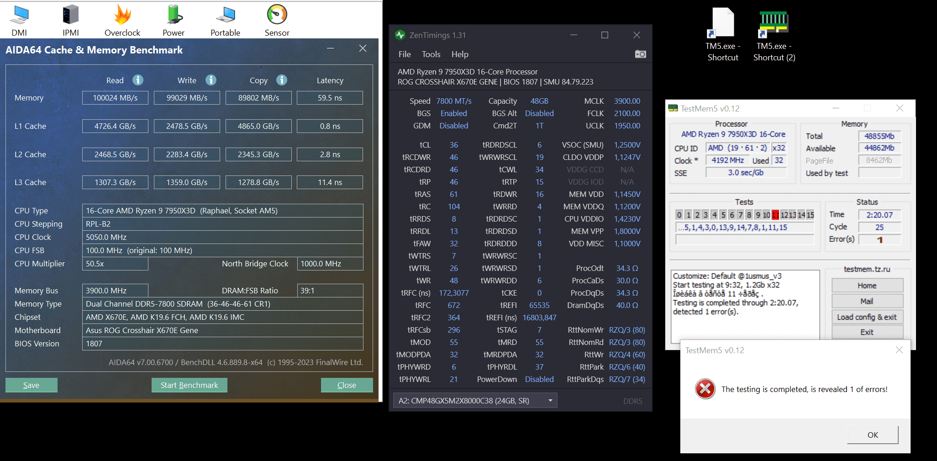Click the Memory Read 100024 MB/s field

tap(115, 98)
